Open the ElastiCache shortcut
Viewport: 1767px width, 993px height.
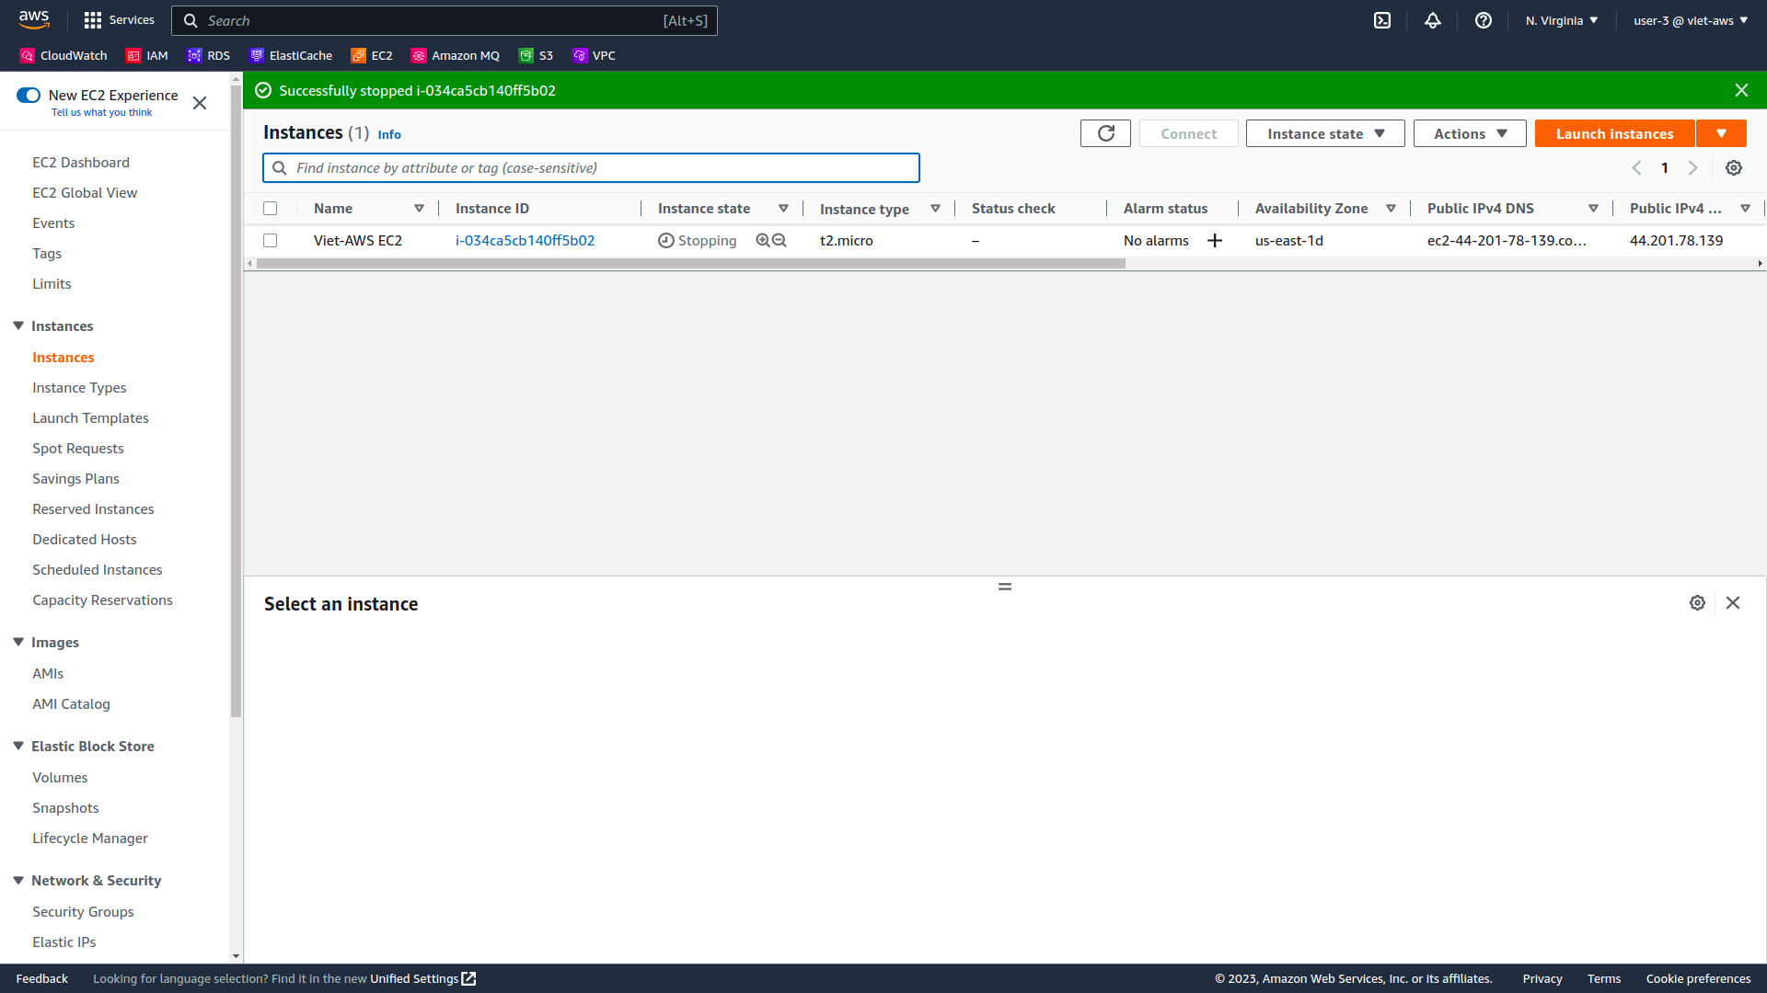click(291, 56)
